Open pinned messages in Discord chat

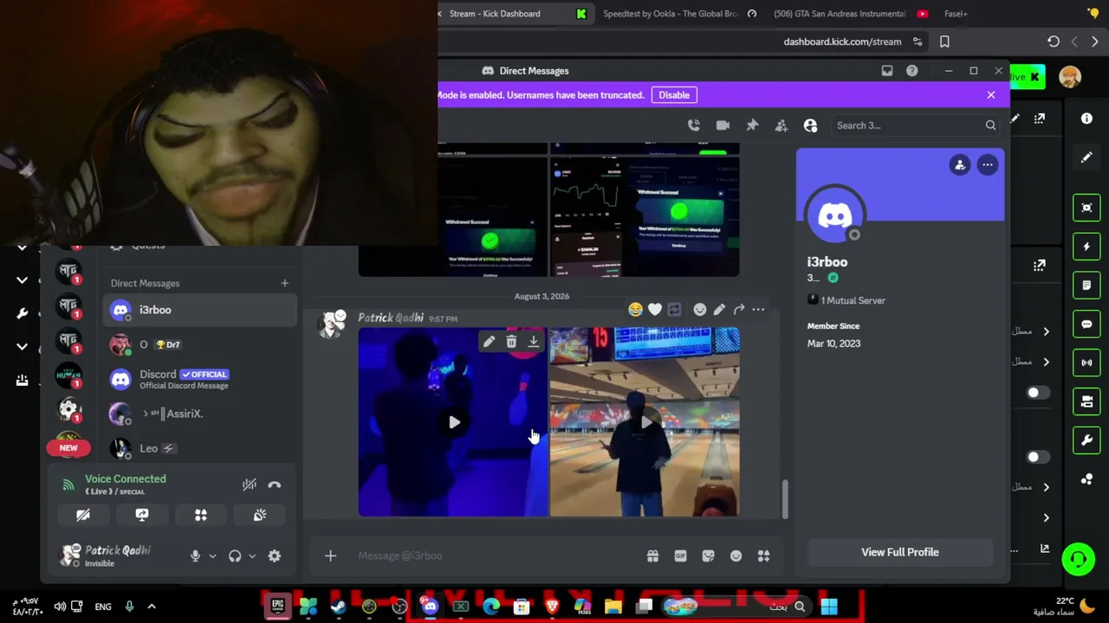[752, 125]
